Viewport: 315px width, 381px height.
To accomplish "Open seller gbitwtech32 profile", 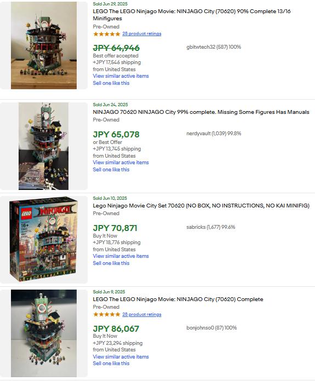I will coord(214,47).
